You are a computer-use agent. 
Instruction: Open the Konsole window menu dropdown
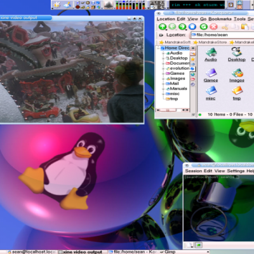[187, 165]
